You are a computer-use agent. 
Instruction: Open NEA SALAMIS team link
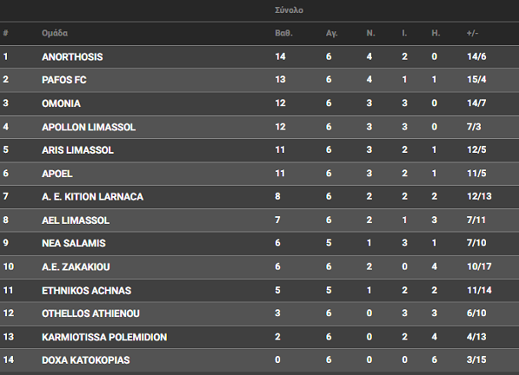click(x=74, y=244)
